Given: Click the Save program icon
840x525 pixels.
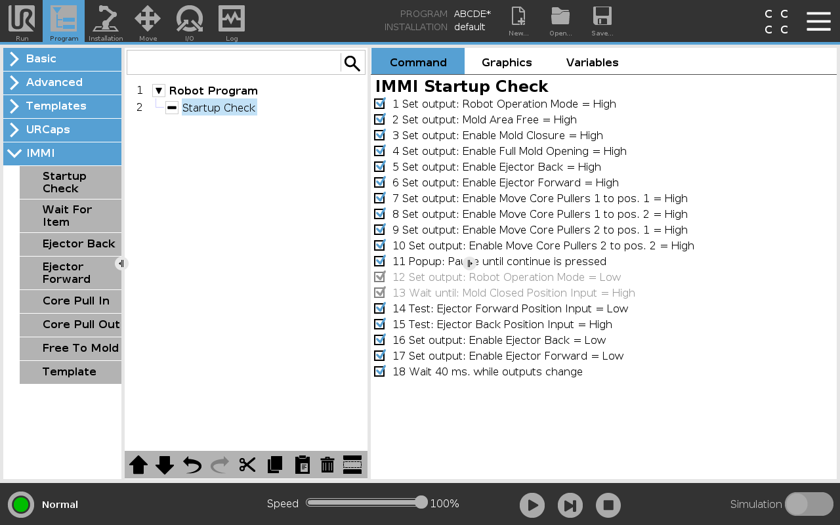Looking at the screenshot, I should click(602, 22).
